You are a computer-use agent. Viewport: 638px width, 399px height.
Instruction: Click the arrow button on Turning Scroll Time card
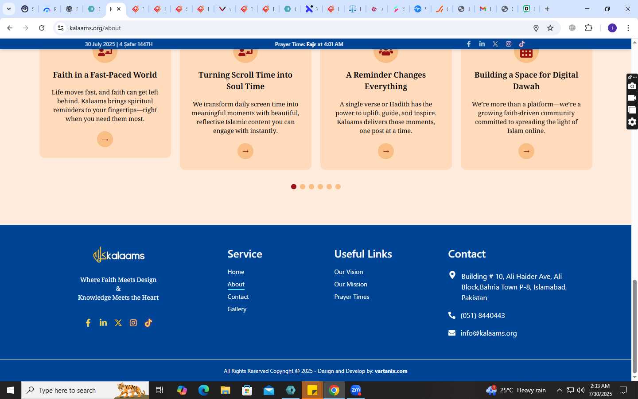[245, 151]
